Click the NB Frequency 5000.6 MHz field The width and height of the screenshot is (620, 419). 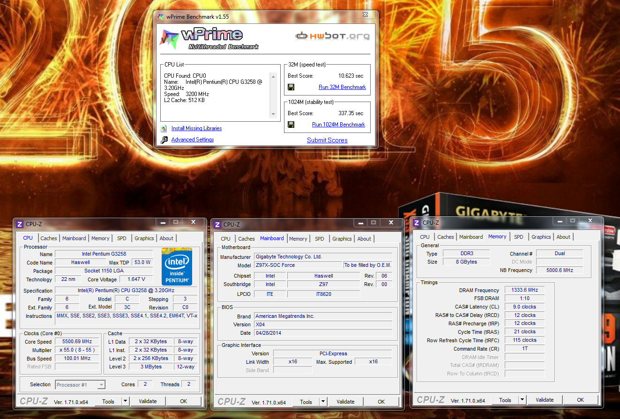coord(560,270)
